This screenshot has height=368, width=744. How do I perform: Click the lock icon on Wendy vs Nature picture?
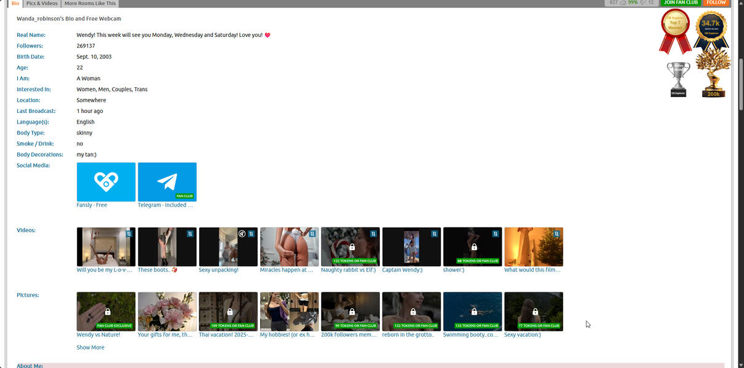point(108,311)
